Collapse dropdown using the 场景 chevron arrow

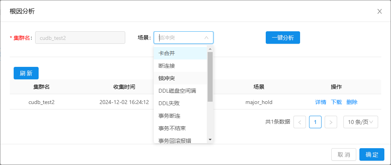point(206,38)
